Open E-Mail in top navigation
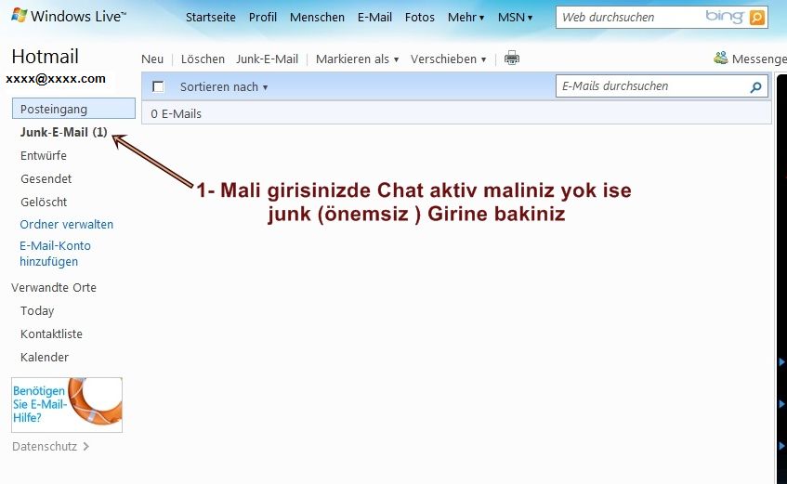The height and width of the screenshot is (484, 787). pos(374,17)
